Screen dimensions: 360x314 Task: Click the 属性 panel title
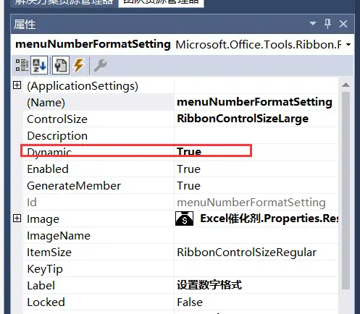(25, 25)
